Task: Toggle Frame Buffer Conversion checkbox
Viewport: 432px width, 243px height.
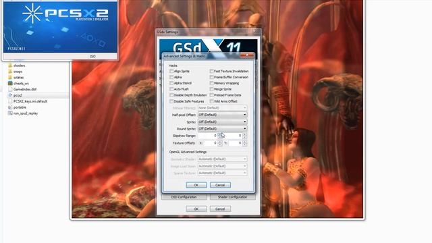Action: click(211, 77)
